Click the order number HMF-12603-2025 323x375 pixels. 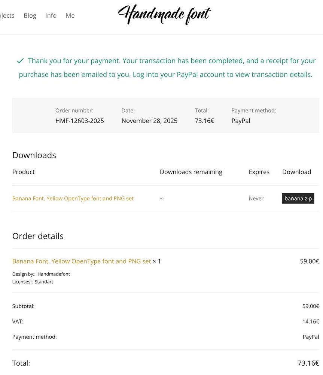point(80,121)
